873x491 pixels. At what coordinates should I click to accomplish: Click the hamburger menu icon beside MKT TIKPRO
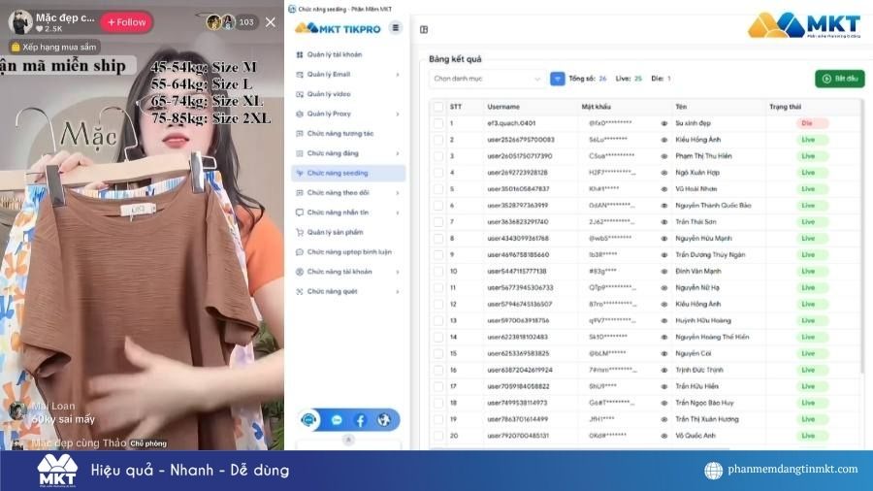click(x=396, y=28)
